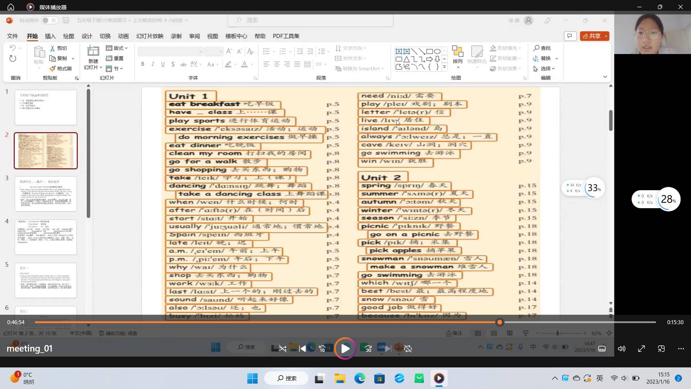The height and width of the screenshot is (389, 691).
Task: Toggle underline formatting in the ribbon
Action: tap(163, 64)
